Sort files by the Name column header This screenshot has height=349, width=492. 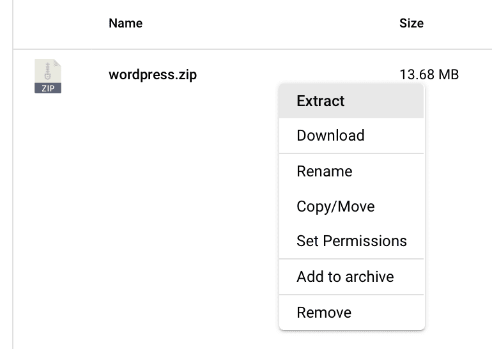125,23
